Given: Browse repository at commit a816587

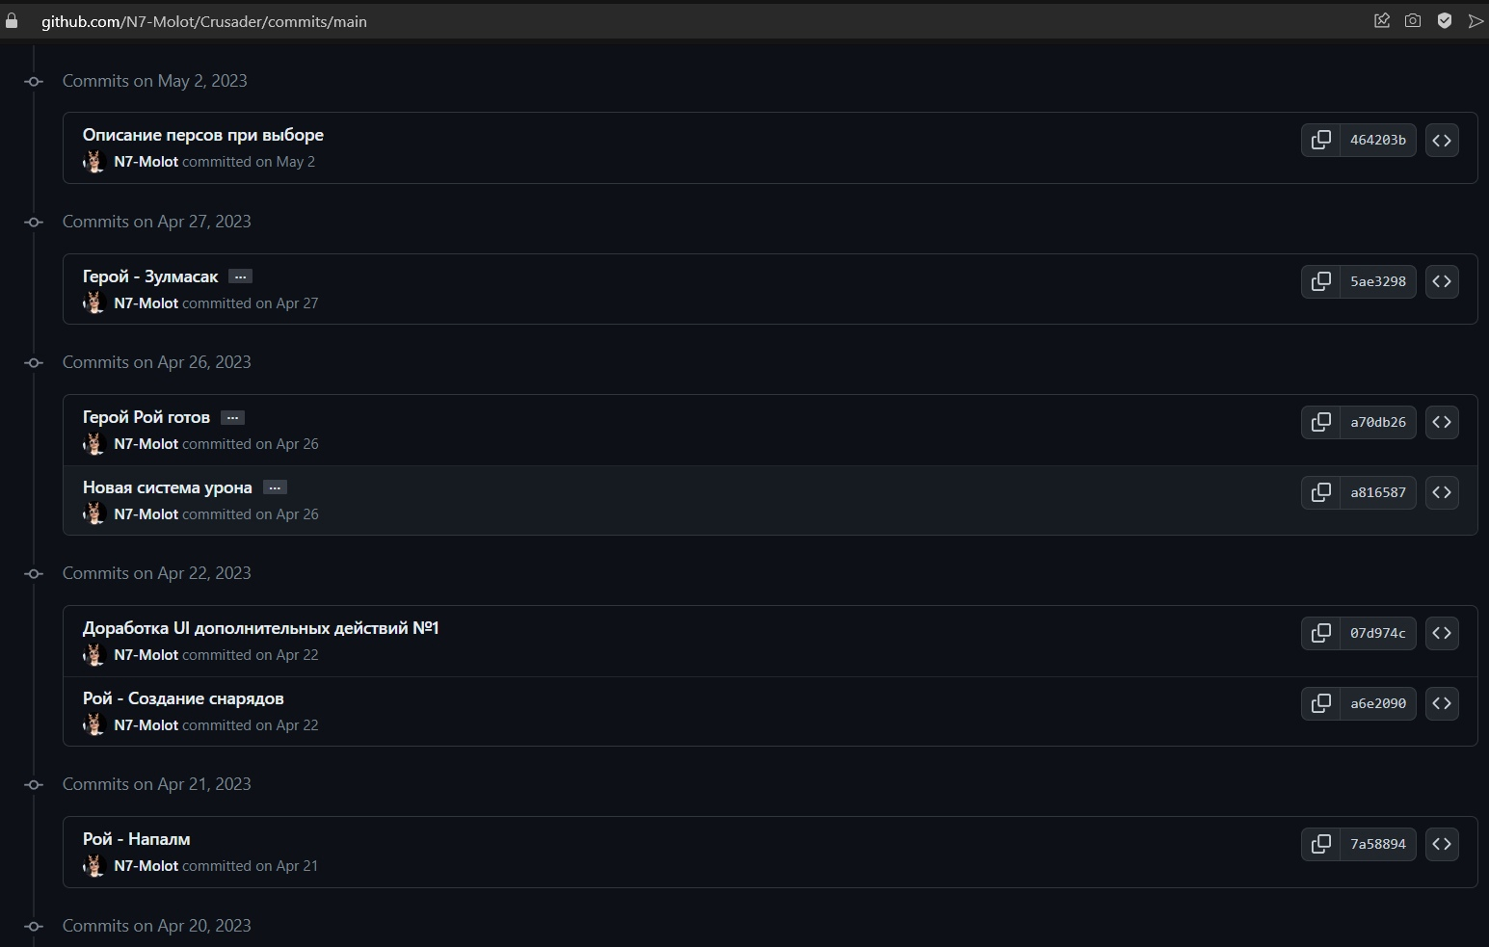Looking at the screenshot, I should [x=1442, y=492].
